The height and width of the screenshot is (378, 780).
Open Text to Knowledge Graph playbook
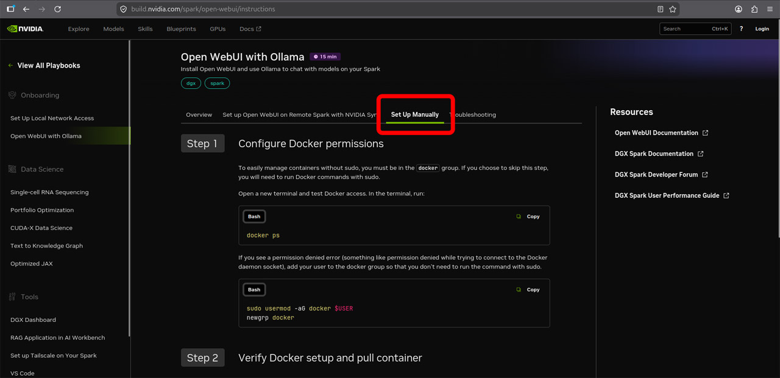(x=46, y=246)
